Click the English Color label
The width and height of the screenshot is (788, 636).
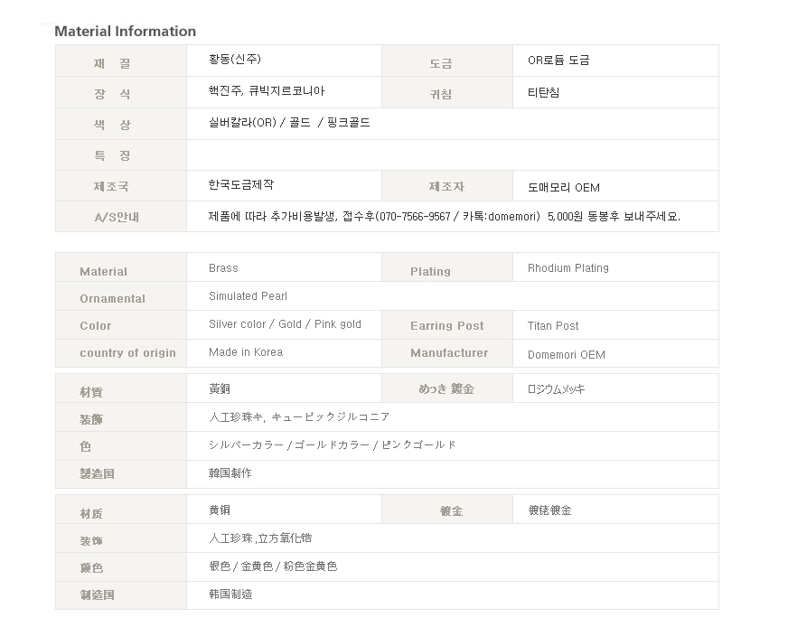[96, 326]
